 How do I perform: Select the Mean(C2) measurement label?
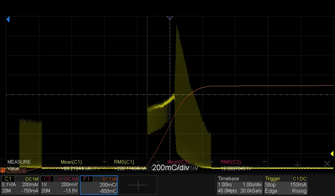(178, 162)
